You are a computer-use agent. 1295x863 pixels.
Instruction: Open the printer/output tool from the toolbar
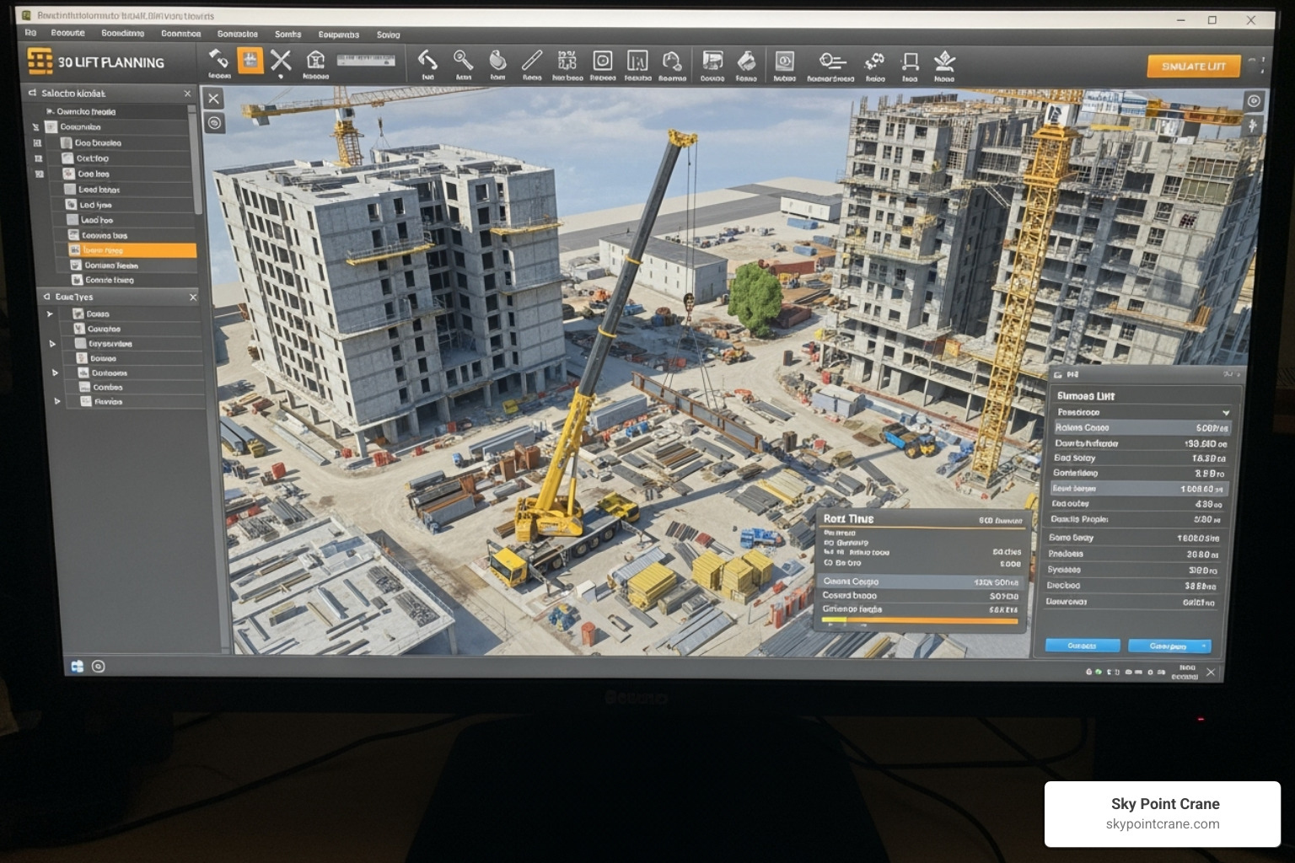pyautogui.click(x=713, y=61)
